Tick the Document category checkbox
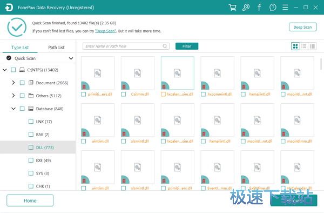This screenshot has height=213, width=324. click(22, 83)
